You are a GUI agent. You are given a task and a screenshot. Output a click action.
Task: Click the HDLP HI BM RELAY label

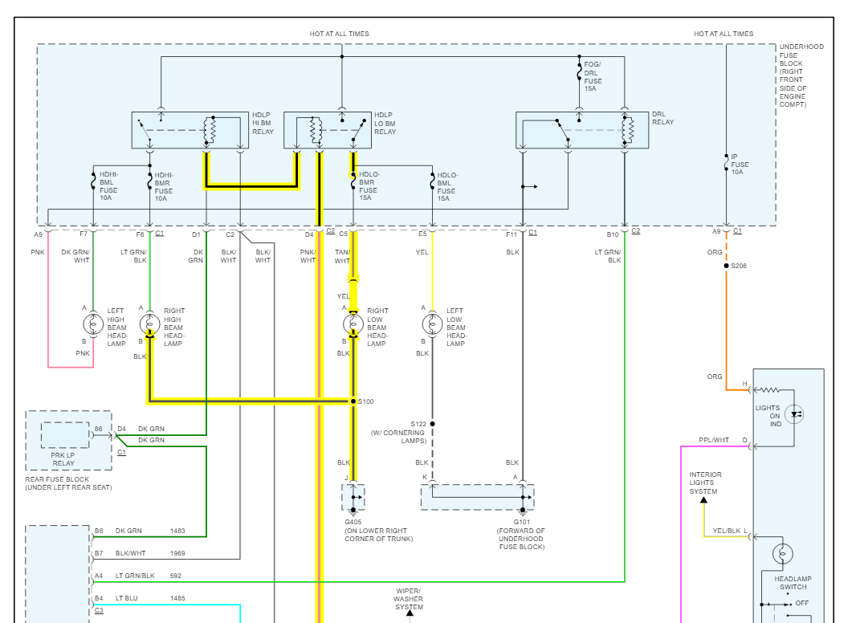pyautogui.click(x=263, y=124)
